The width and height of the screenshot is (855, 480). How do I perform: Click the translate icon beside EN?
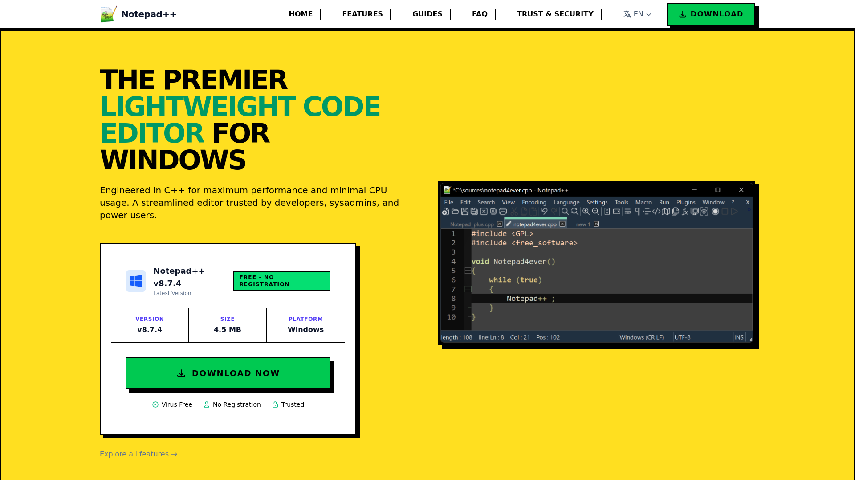627,14
